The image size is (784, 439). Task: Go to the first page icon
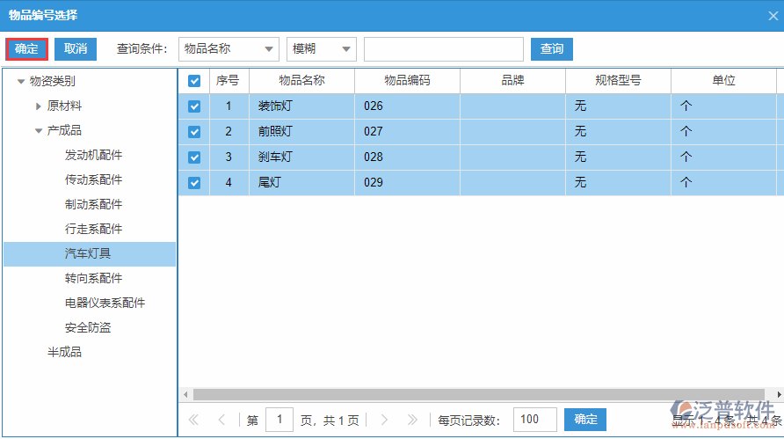point(193,421)
